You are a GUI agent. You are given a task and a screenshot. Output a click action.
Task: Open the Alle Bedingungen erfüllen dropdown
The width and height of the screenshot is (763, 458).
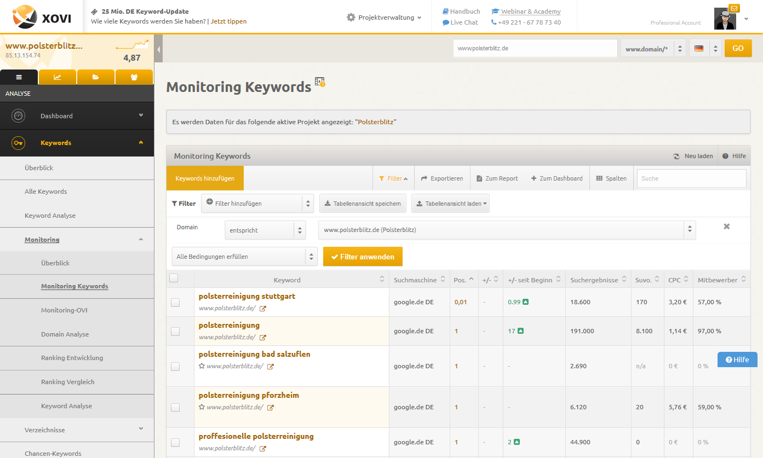[244, 256]
